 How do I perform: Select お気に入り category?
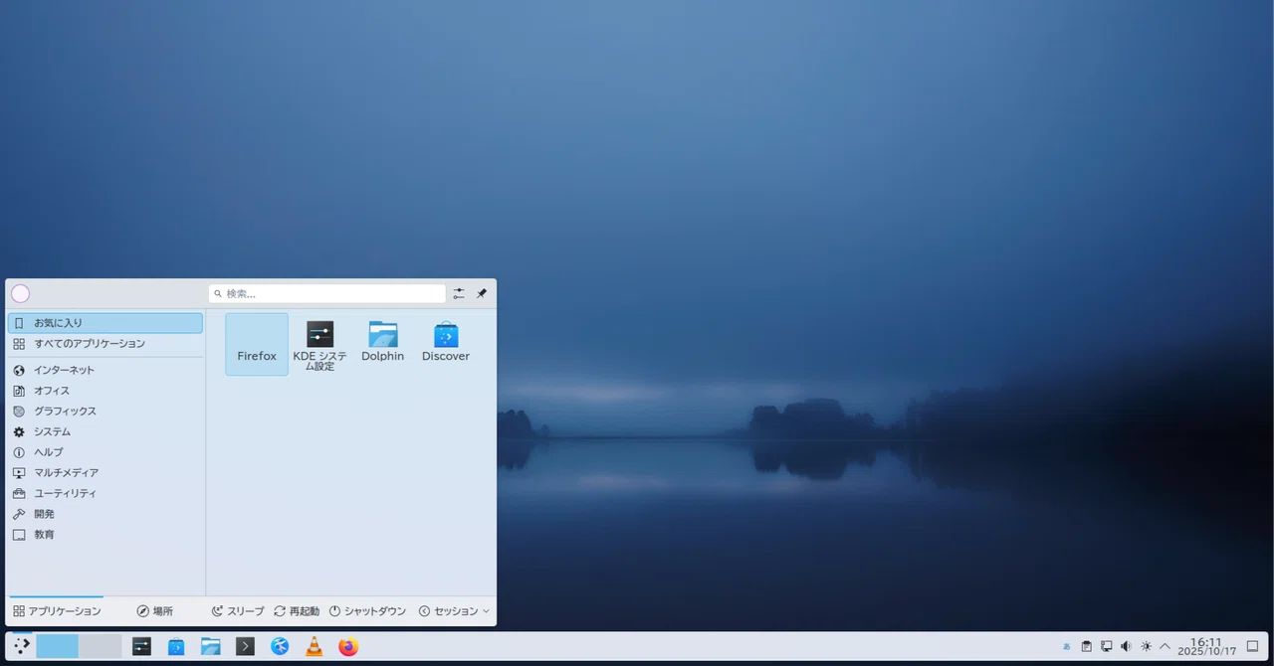(x=105, y=323)
